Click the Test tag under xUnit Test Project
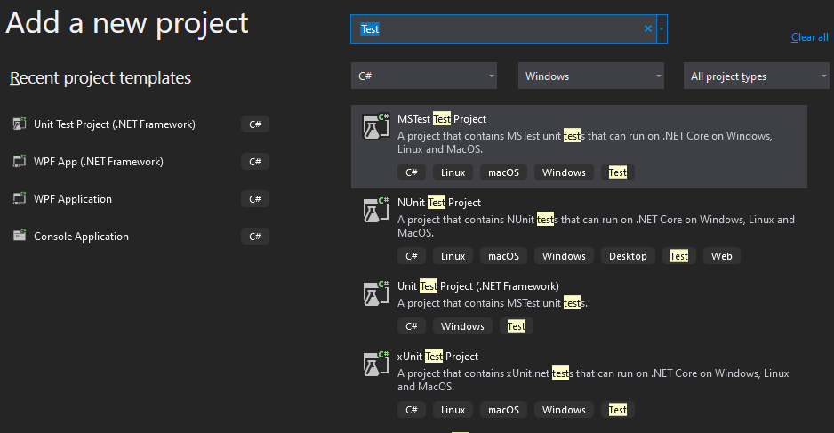Screen dimensions: 834x433 (x=618, y=410)
